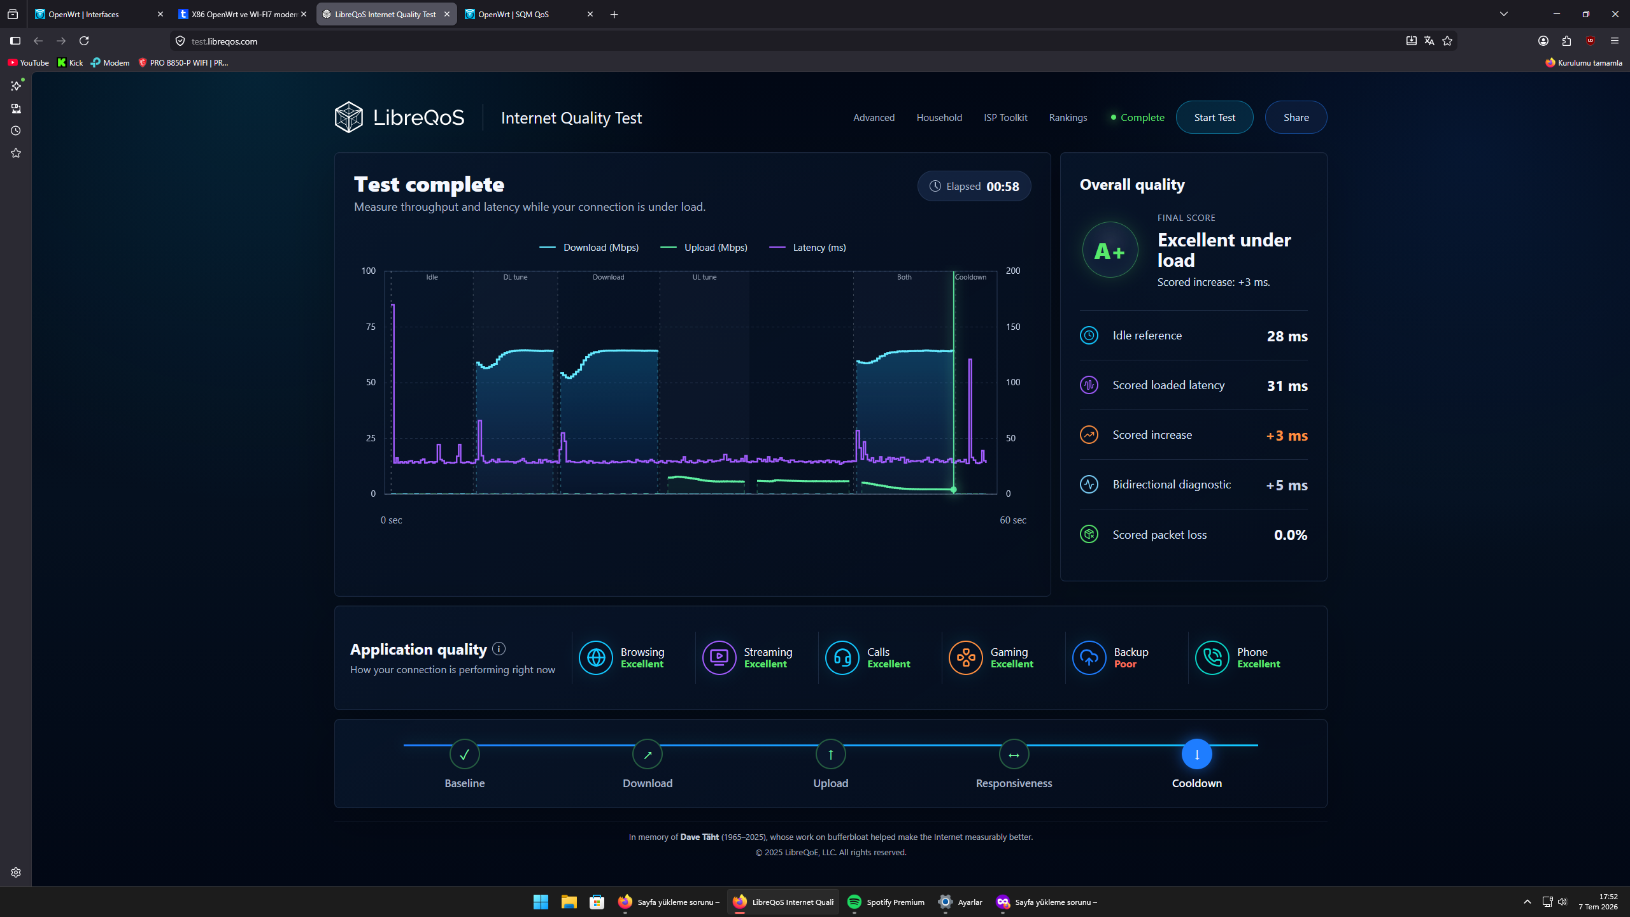Viewport: 1630px width, 917px height.
Task: Toggle the Latency (ms) legend series
Action: click(x=807, y=248)
